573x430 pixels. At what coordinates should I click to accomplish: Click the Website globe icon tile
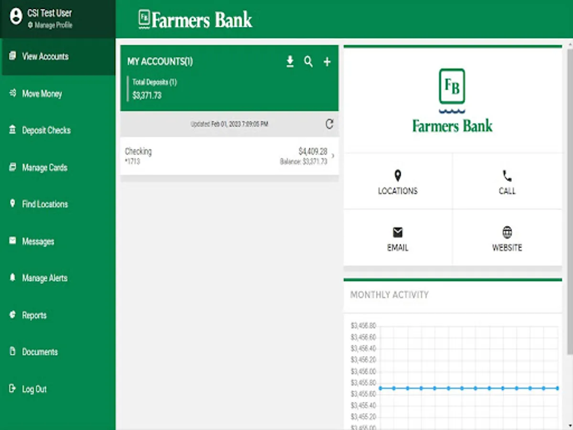pyautogui.click(x=507, y=233)
